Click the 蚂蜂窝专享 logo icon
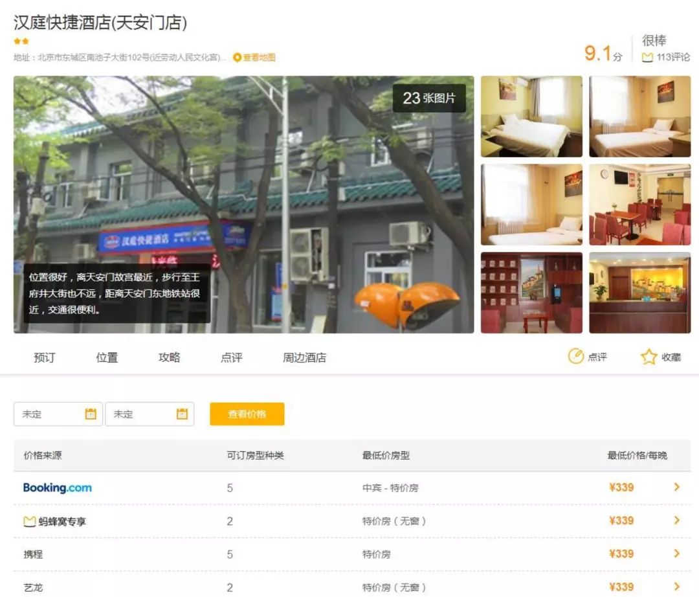 pyautogui.click(x=29, y=521)
